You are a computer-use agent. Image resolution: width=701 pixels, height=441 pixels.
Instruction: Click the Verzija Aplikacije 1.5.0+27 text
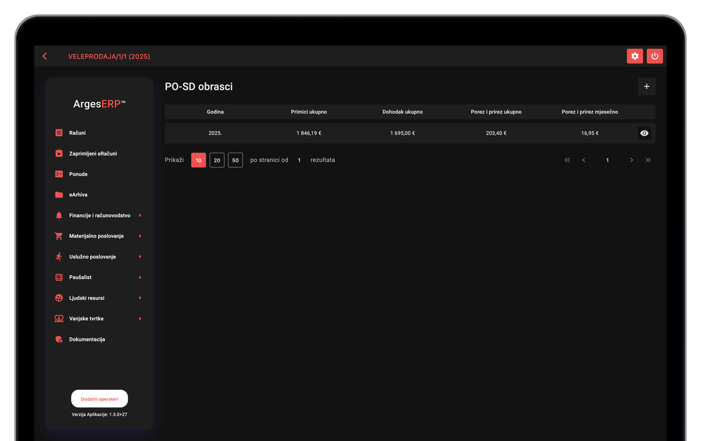pos(99,414)
